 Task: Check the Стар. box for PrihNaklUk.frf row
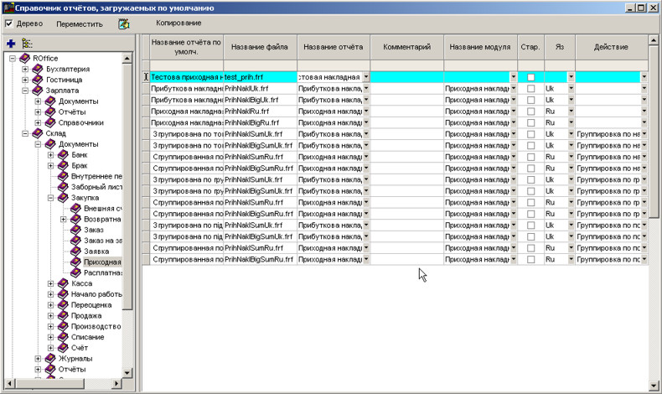click(530, 88)
